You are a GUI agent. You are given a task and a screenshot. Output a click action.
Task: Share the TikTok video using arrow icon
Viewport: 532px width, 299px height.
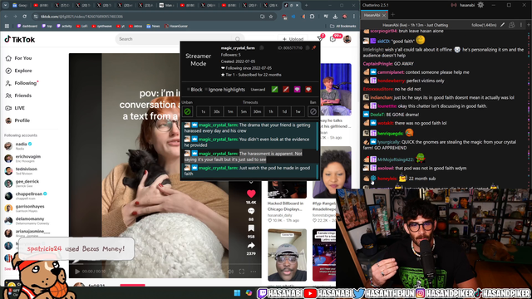click(x=251, y=245)
